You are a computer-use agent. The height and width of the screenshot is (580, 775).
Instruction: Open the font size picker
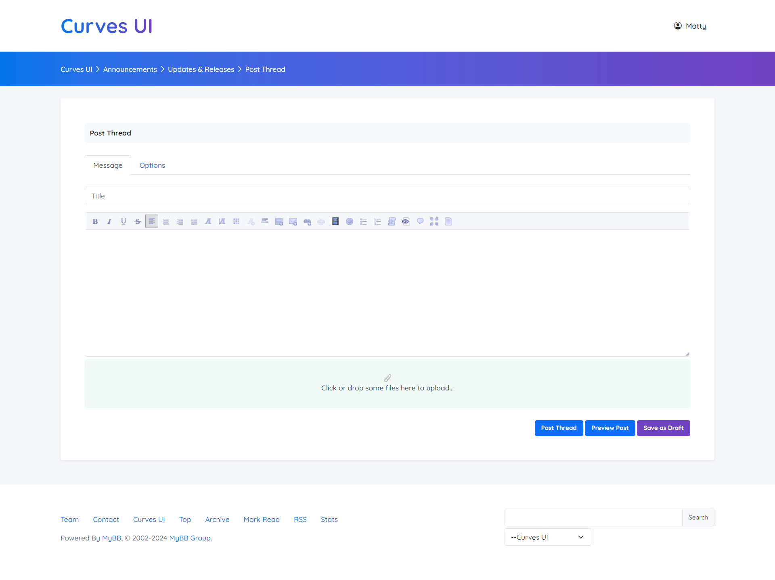tap(222, 221)
